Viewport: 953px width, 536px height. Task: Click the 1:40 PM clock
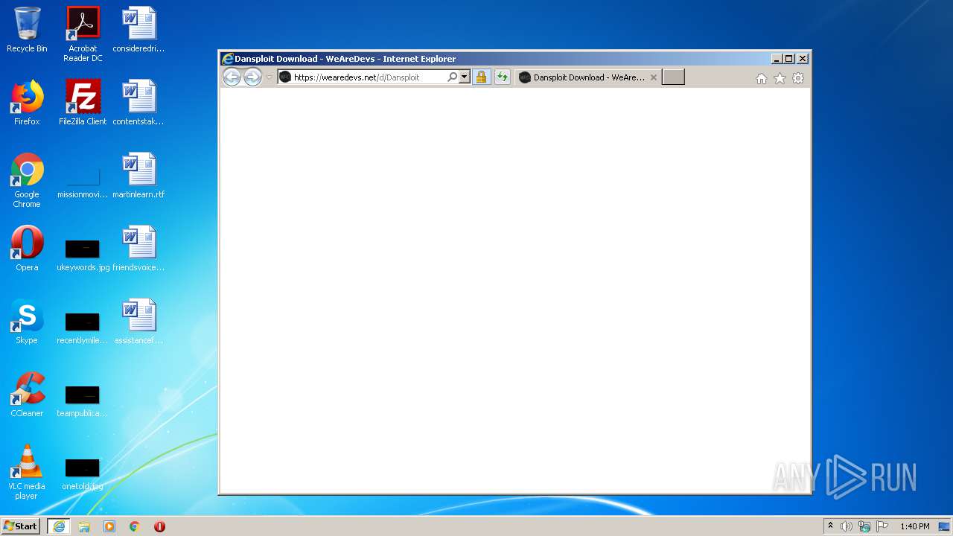(x=914, y=526)
